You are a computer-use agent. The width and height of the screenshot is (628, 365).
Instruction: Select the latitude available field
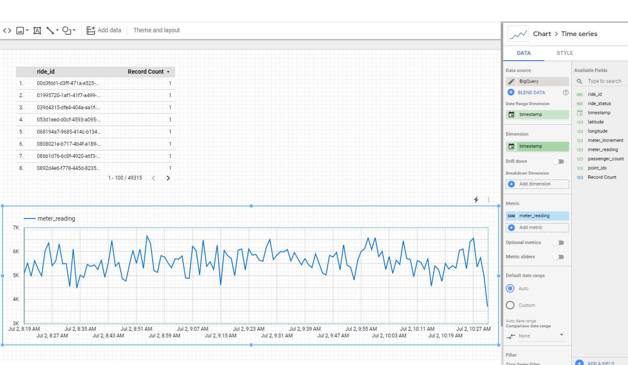595,122
